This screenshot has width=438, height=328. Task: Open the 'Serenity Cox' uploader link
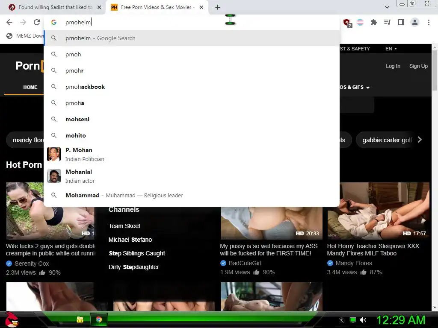32,264
